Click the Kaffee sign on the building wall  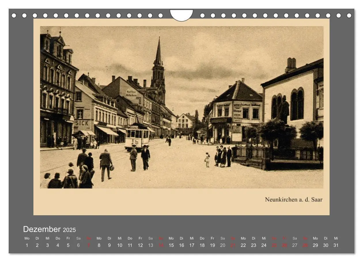(x=131, y=93)
